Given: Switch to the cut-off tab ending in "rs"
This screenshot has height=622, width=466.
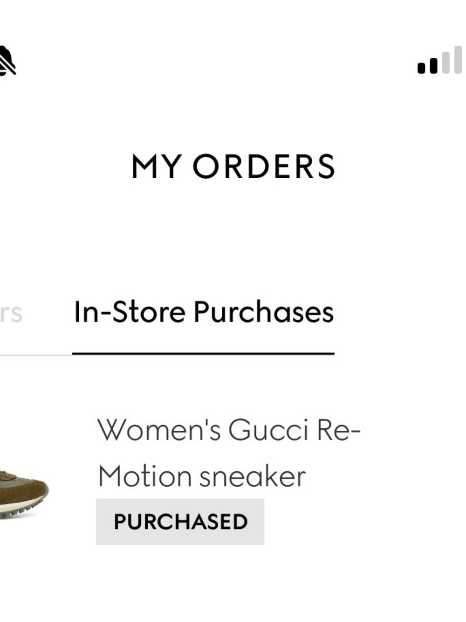Looking at the screenshot, I should 11,313.
